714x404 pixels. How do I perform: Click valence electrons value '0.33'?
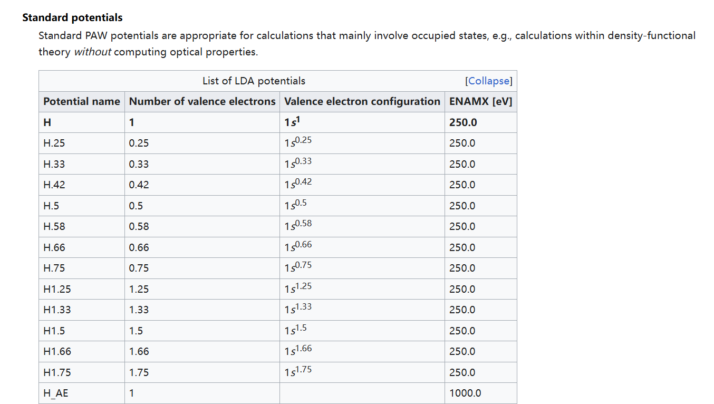click(139, 164)
